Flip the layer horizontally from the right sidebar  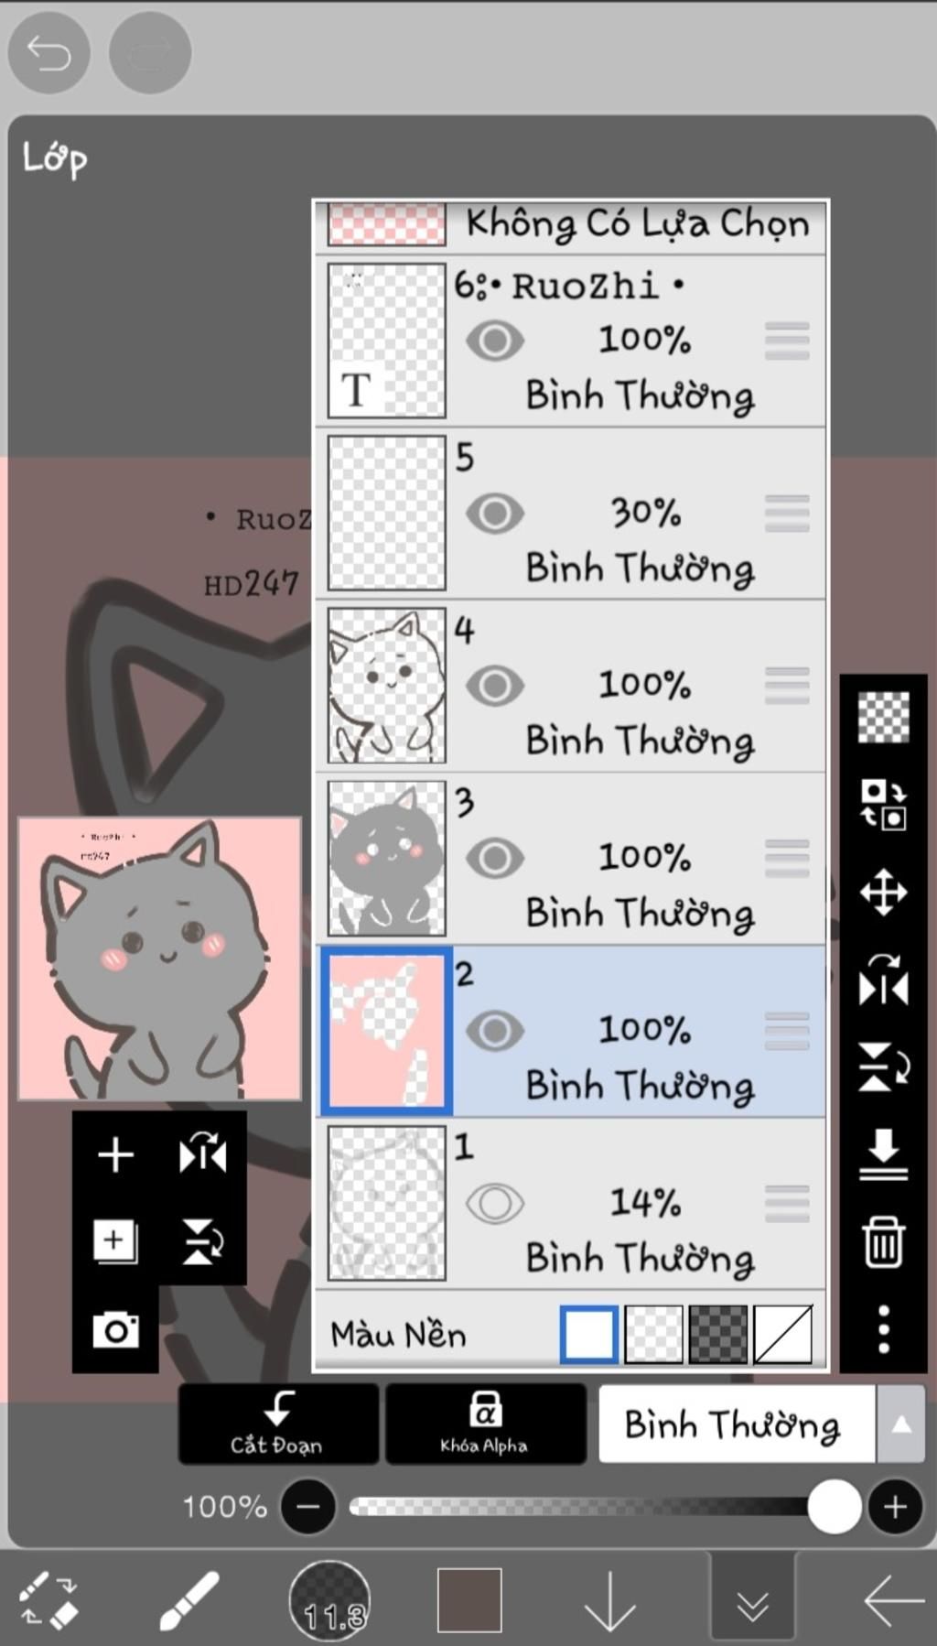[x=883, y=979]
